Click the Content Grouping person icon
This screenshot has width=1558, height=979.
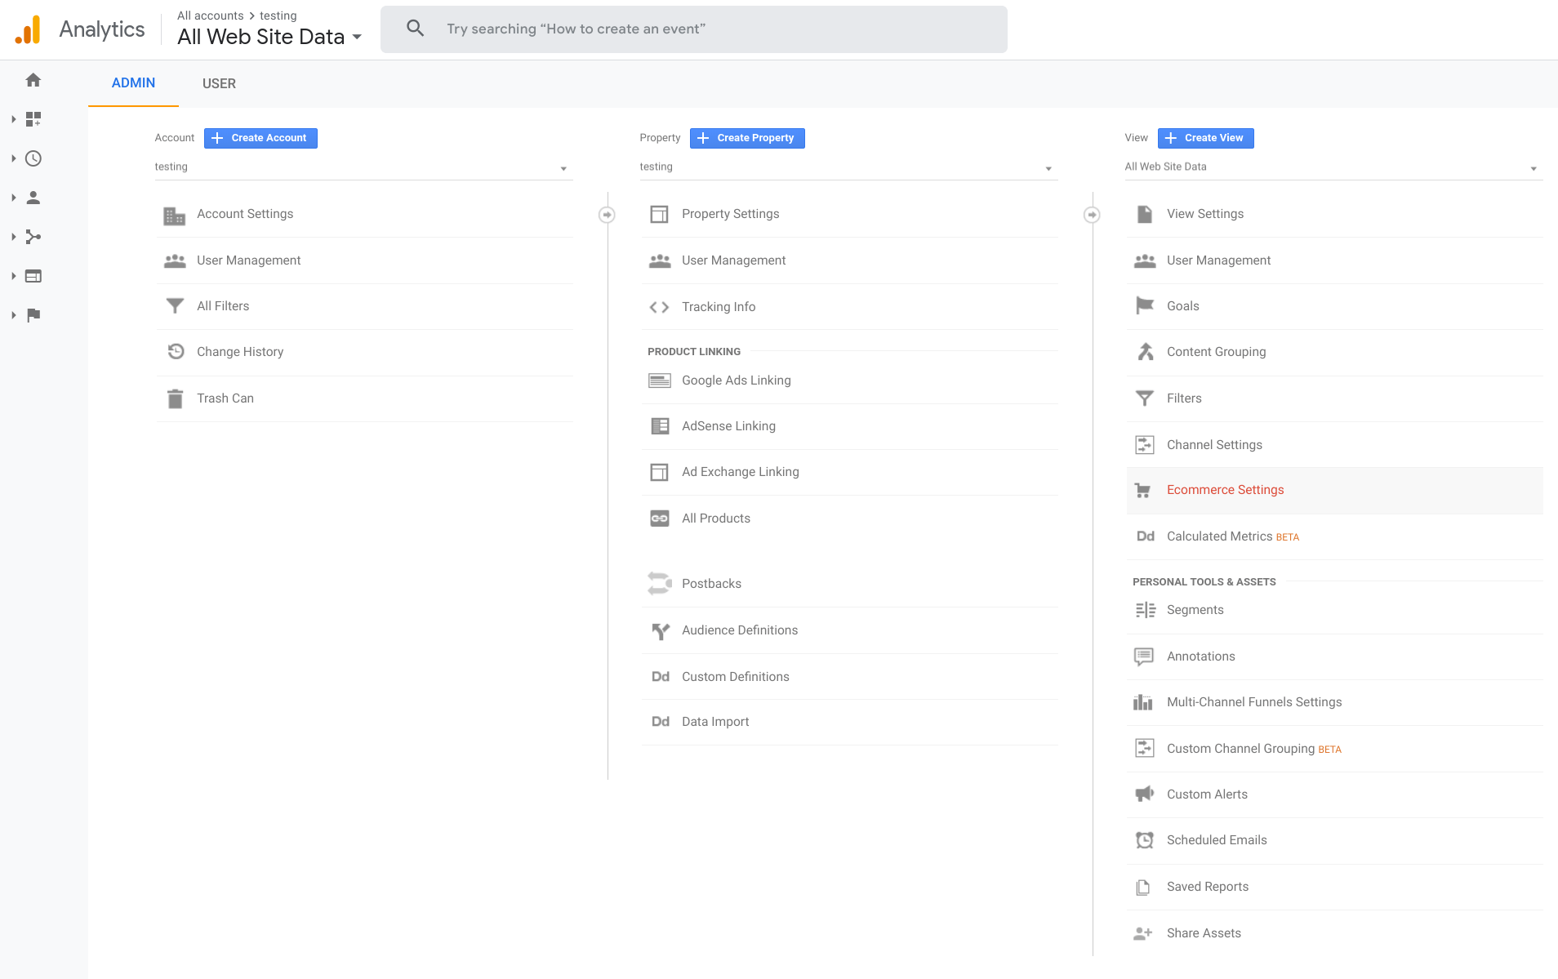click(x=1145, y=352)
